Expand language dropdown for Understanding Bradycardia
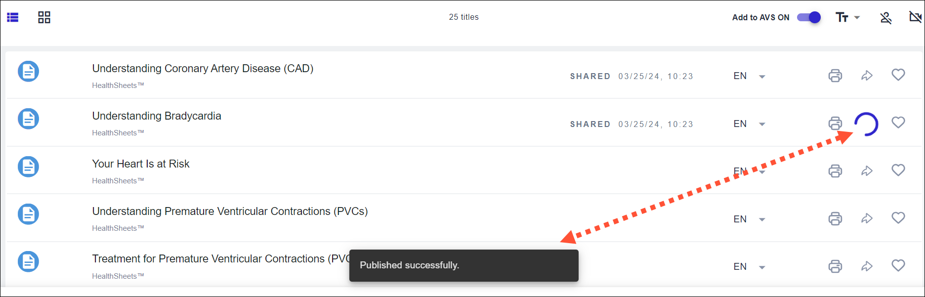The height and width of the screenshot is (297, 925). click(x=762, y=124)
